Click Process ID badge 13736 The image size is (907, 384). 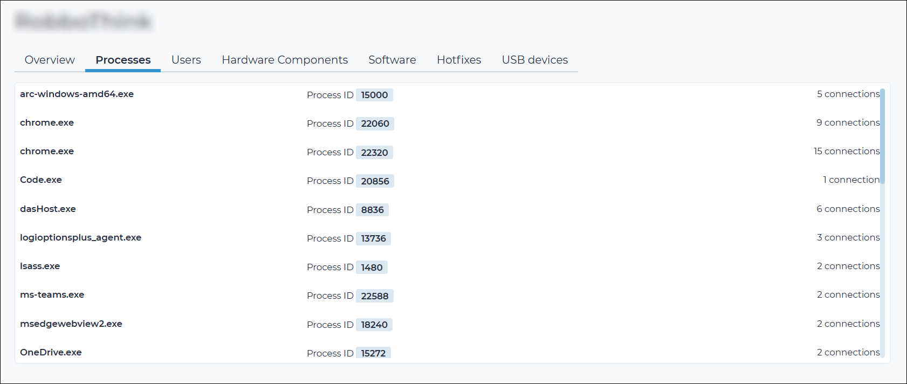pos(373,238)
